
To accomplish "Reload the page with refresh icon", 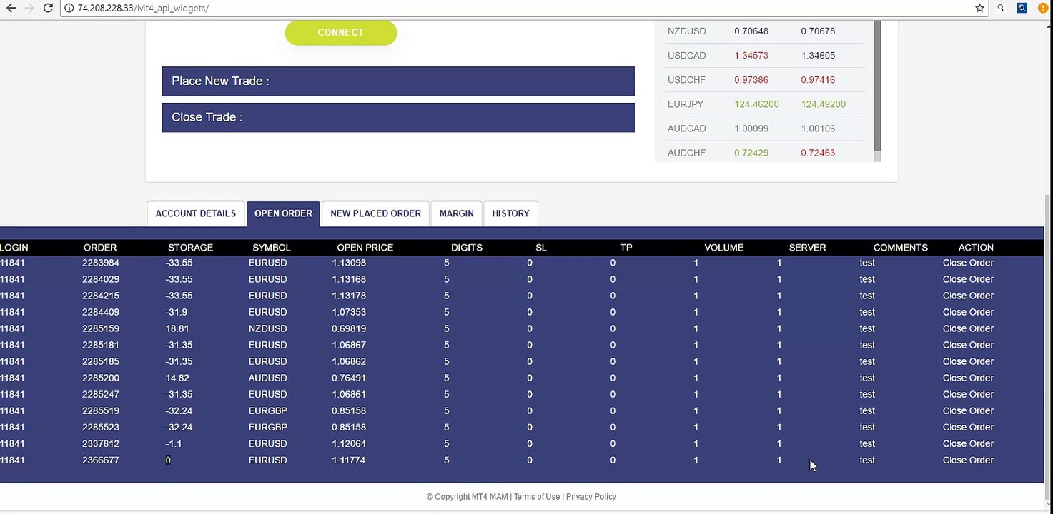I will click(48, 8).
